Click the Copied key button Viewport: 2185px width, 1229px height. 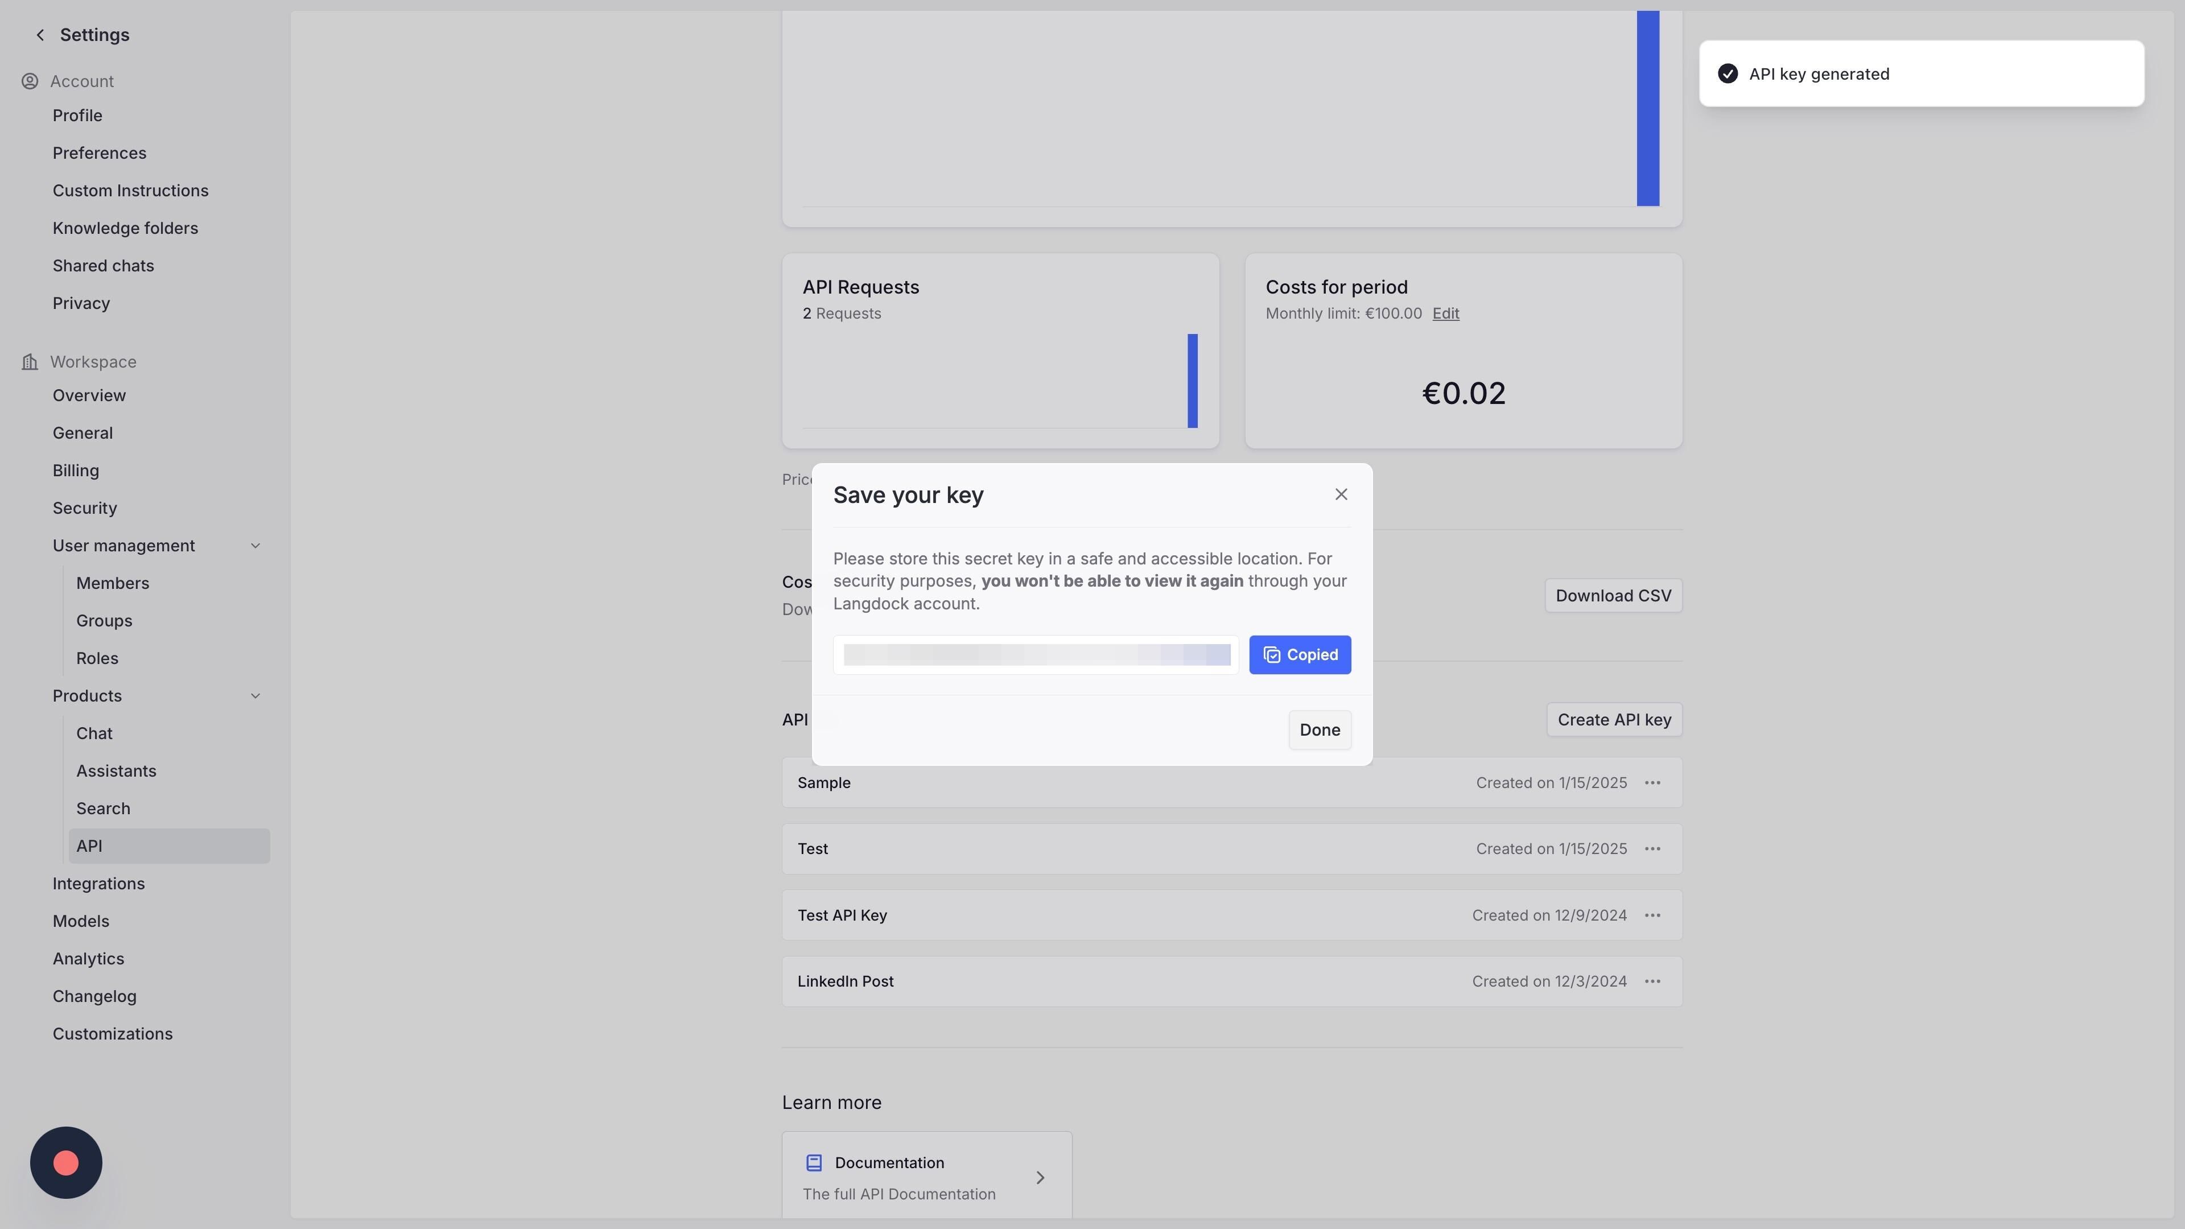(x=1300, y=655)
